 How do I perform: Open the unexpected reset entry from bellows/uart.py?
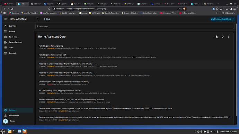[135, 74]
